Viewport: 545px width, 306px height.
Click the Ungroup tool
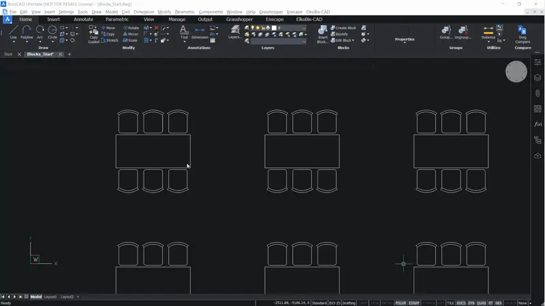pyautogui.click(x=463, y=32)
